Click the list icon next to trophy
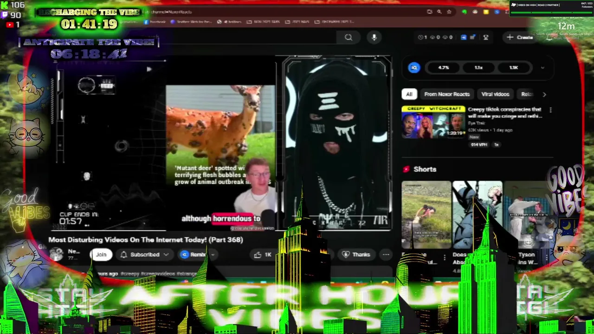Viewport: 594px width, 334px height. click(472, 37)
